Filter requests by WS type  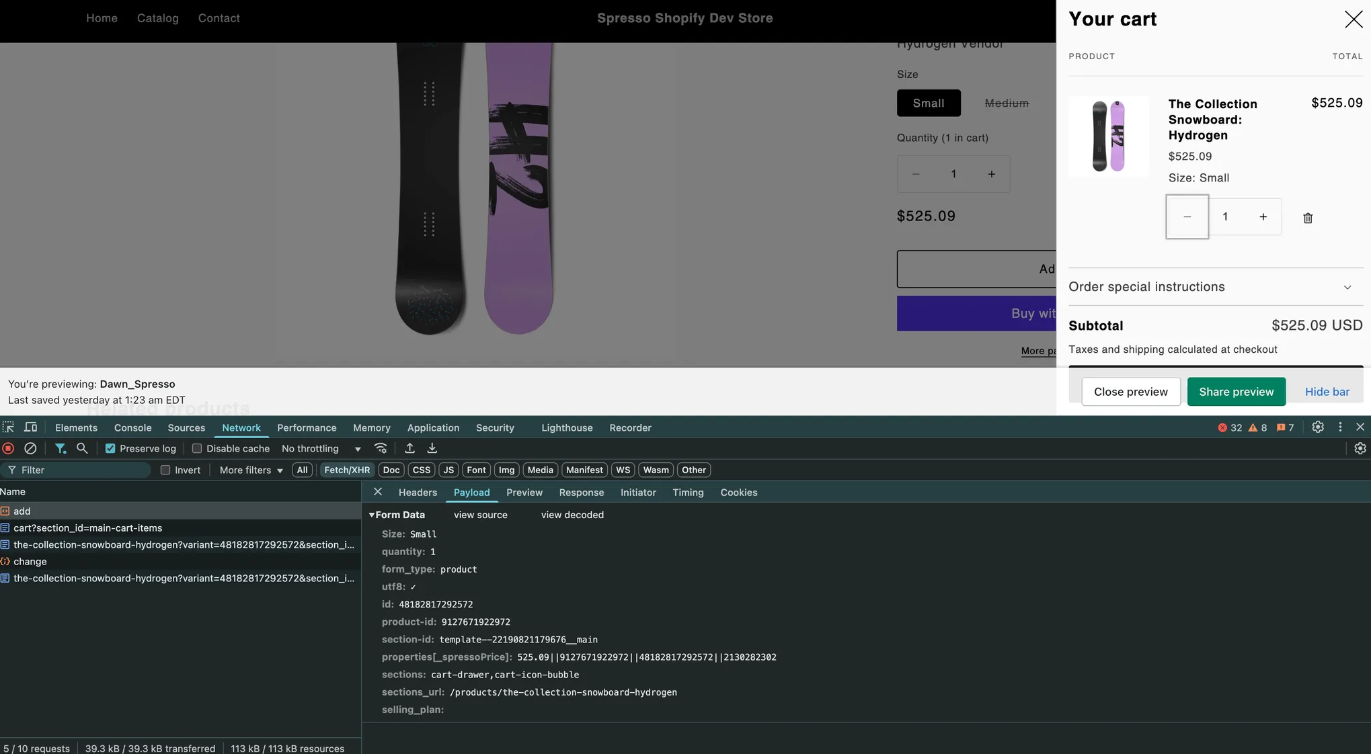[x=623, y=470]
